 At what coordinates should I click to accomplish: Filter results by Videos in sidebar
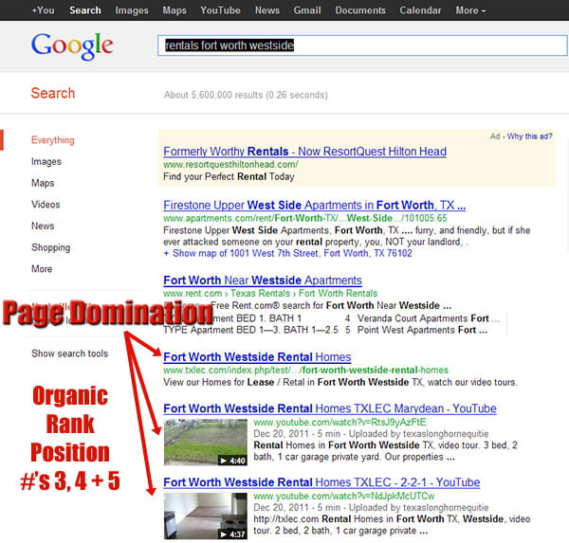(x=46, y=204)
